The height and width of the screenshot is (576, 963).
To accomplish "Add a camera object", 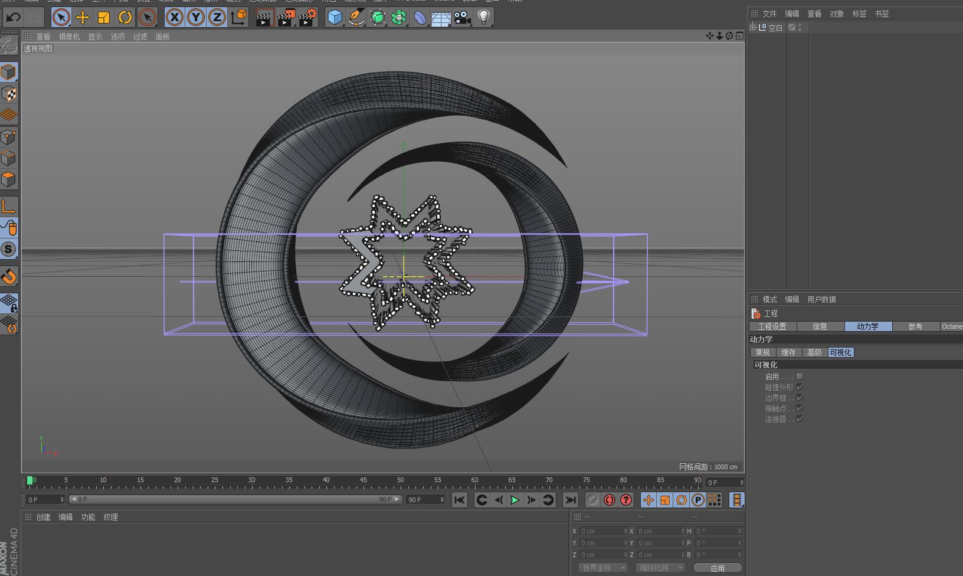I will pyautogui.click(x=463, y=18).
